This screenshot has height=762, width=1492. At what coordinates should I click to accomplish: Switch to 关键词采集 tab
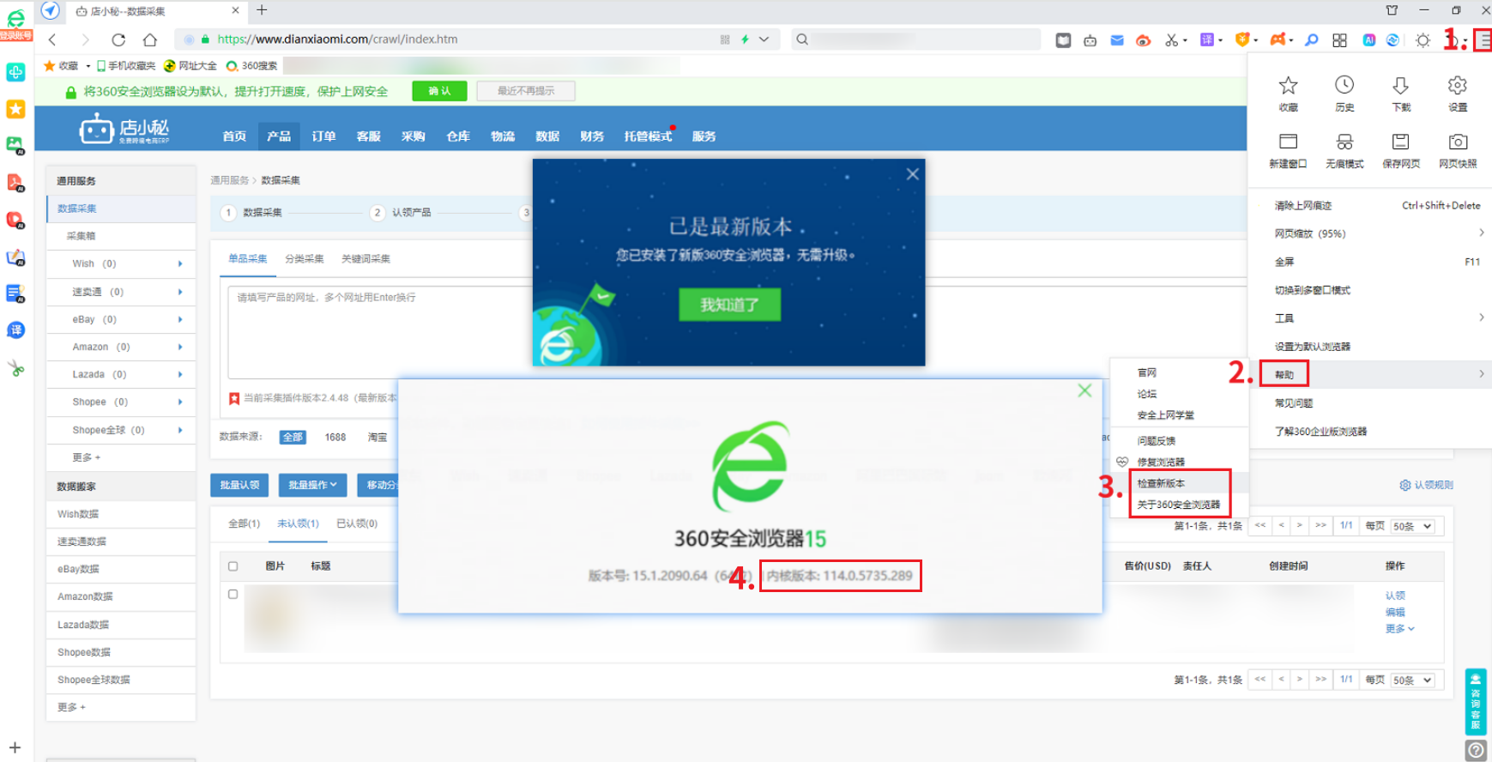pyautogui.click(x=365, y=258)
